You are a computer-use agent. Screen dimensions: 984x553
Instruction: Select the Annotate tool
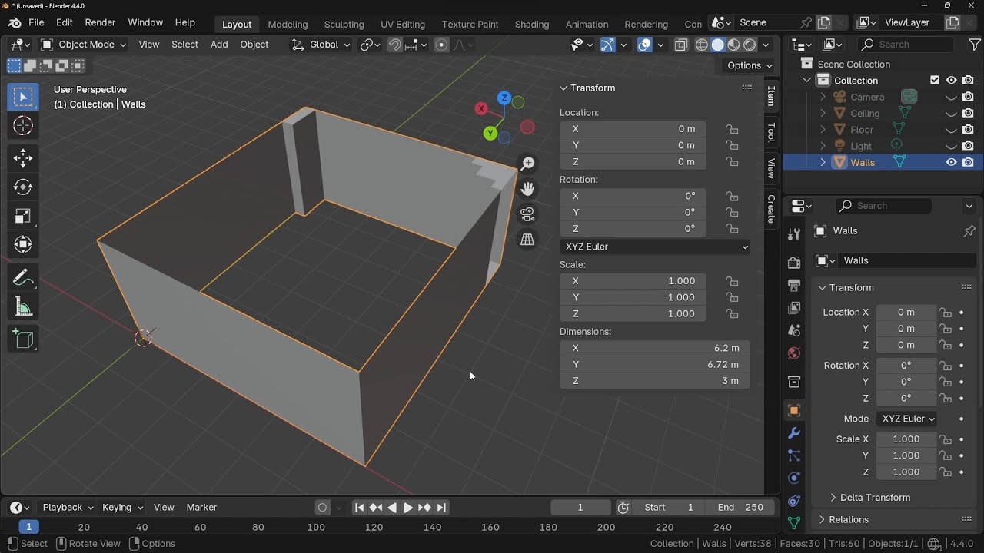coord(23,278)
